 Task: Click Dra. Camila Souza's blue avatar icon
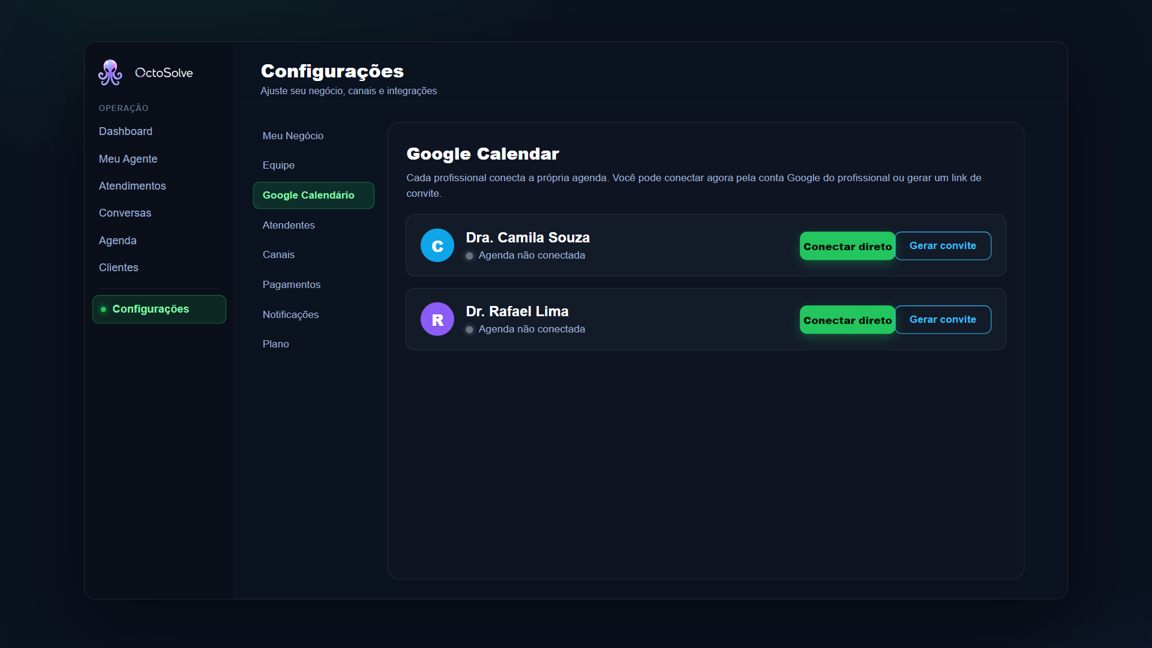click(x=437, y=245)
